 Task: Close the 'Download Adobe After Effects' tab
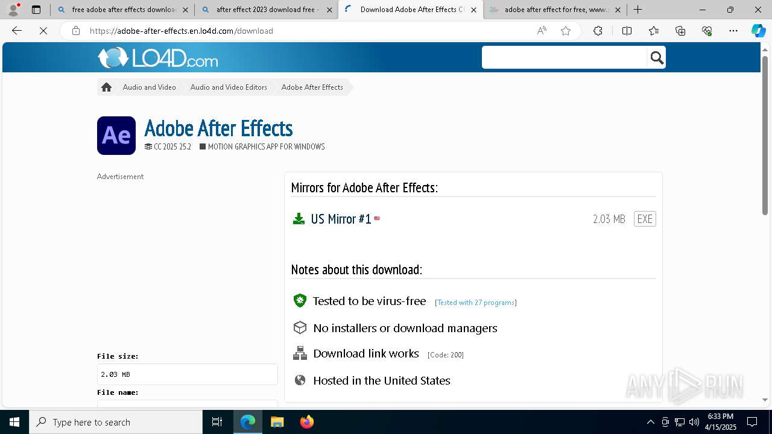click(x=473, y=10)
